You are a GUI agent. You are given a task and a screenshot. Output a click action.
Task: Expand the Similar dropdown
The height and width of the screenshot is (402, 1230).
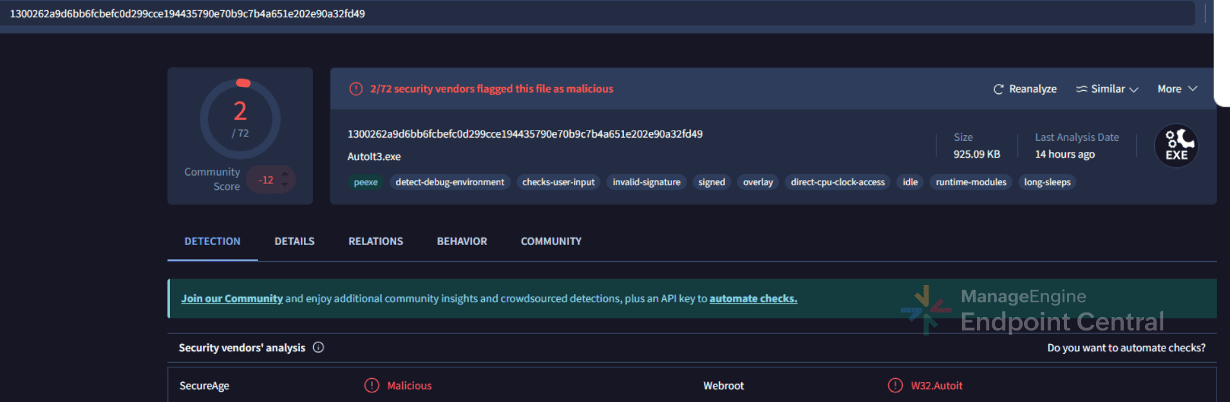(1107, 89)
